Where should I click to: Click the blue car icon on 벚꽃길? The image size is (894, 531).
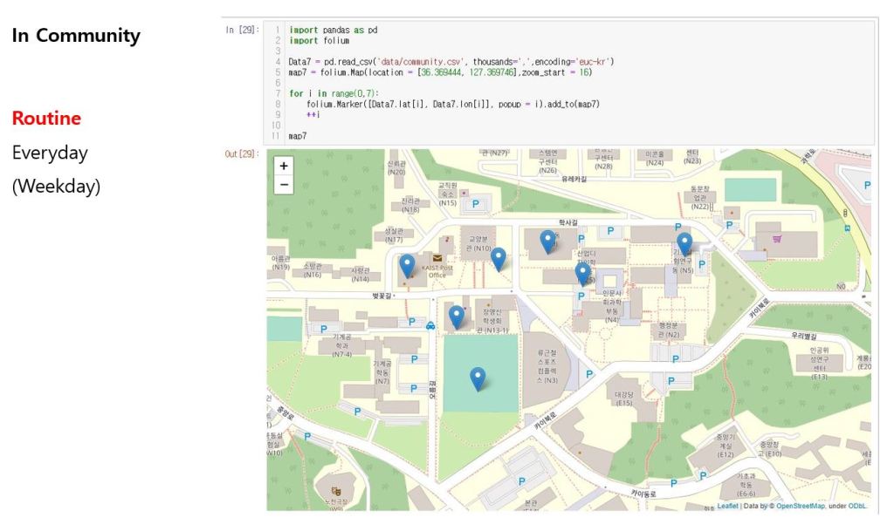[431, 325]
